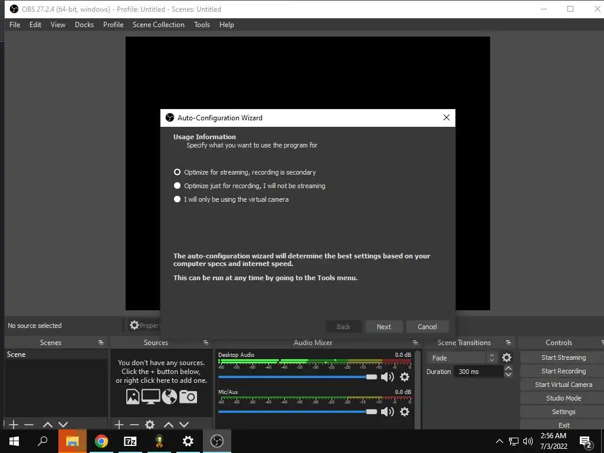Screen dimensions: 604x453
Task: Add a new source with the plus icon
Action: (119, 425)
